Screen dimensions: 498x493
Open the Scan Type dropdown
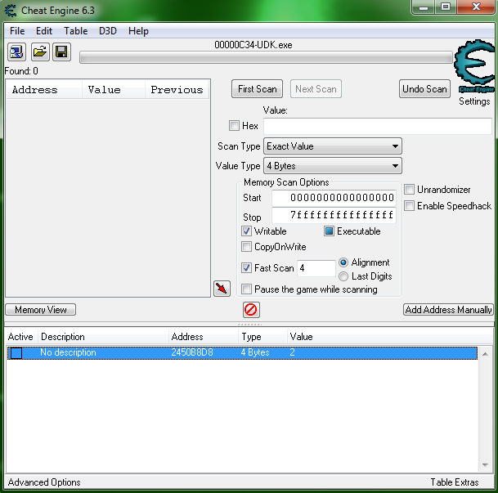tap(333, 146)
